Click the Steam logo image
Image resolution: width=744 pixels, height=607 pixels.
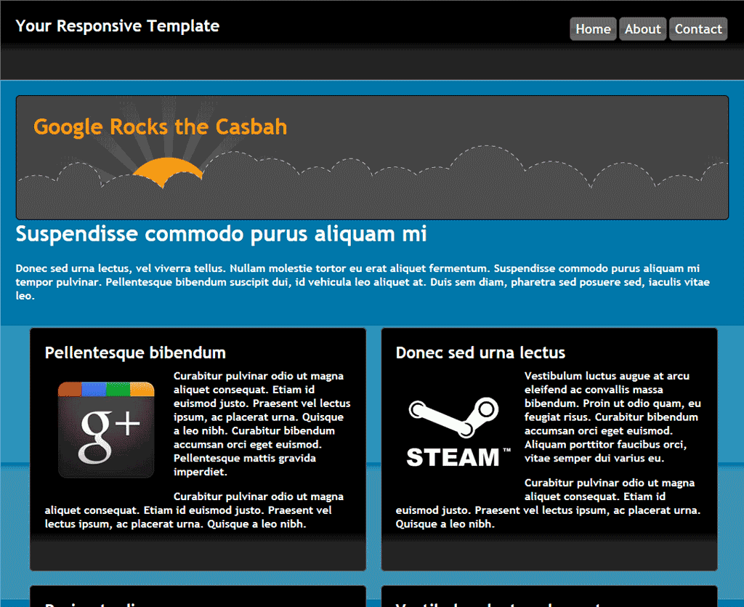click(x=459, y=432)
